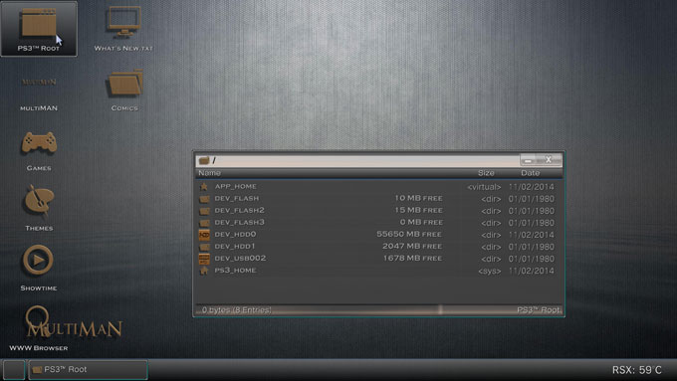Click the folder icon beside DEV_FLASH3
The width and height of the screenshot is (677, 381).
tap(204, 223)
